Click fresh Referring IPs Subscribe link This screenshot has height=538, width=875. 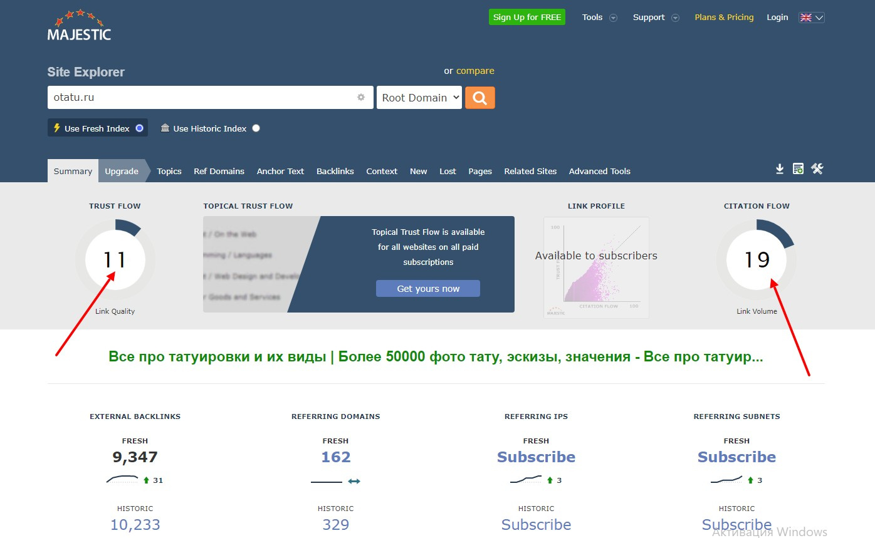(537, 457)
